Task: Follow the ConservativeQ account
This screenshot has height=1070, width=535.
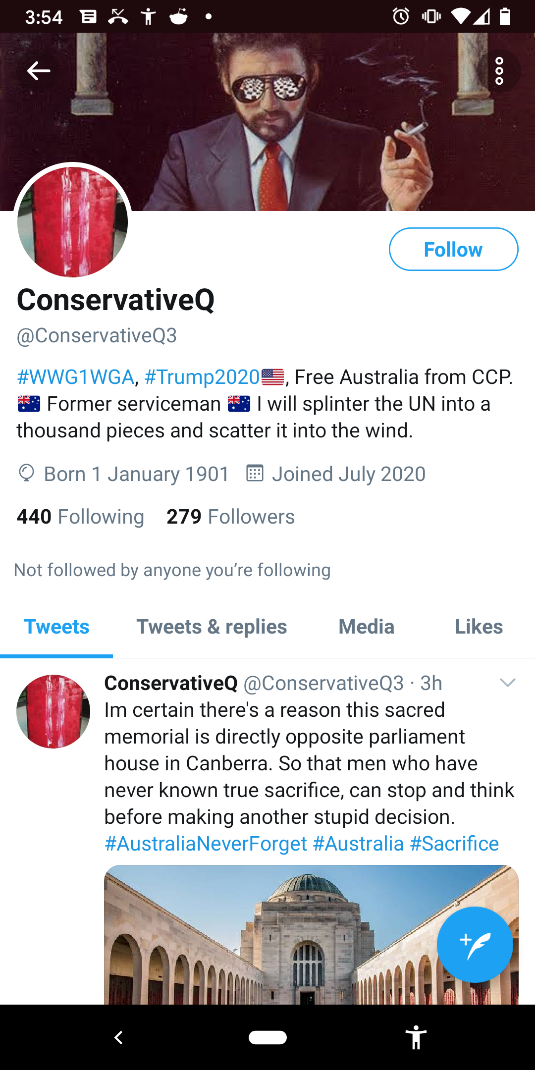Action: 453,249
